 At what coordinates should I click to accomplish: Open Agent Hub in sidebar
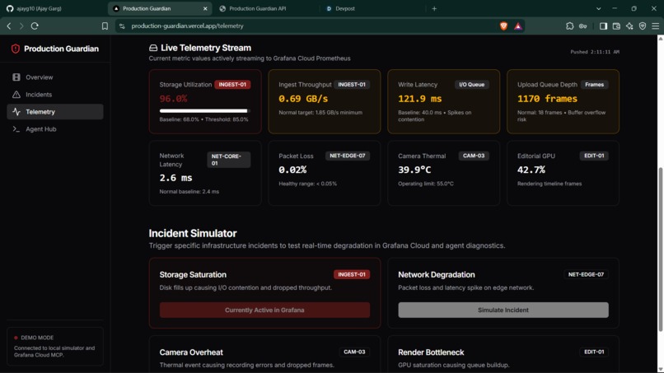[x=55, y=129]
